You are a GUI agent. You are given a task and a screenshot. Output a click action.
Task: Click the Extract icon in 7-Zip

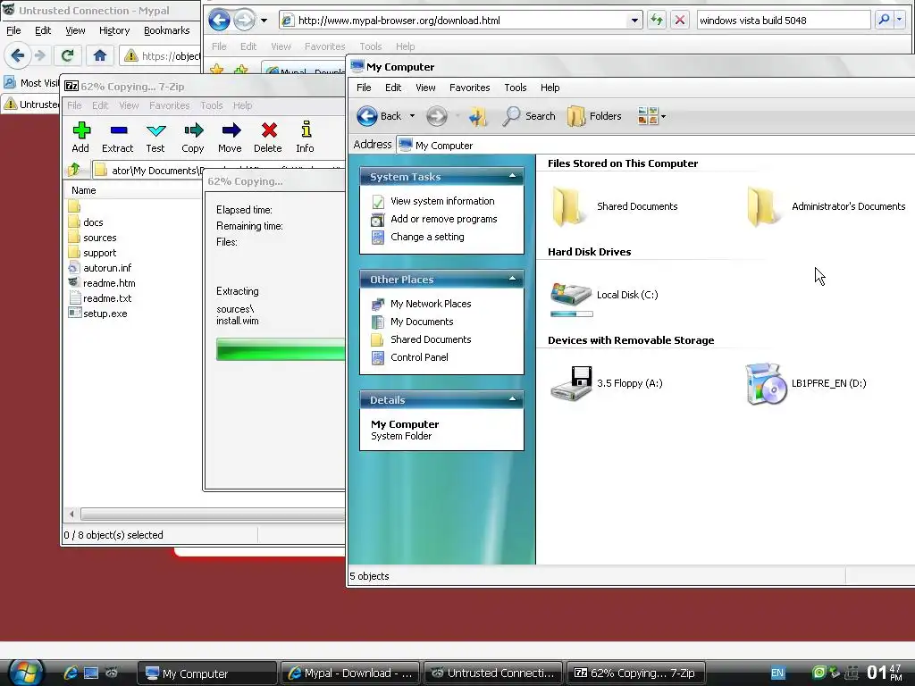click(x=119, y=130)
